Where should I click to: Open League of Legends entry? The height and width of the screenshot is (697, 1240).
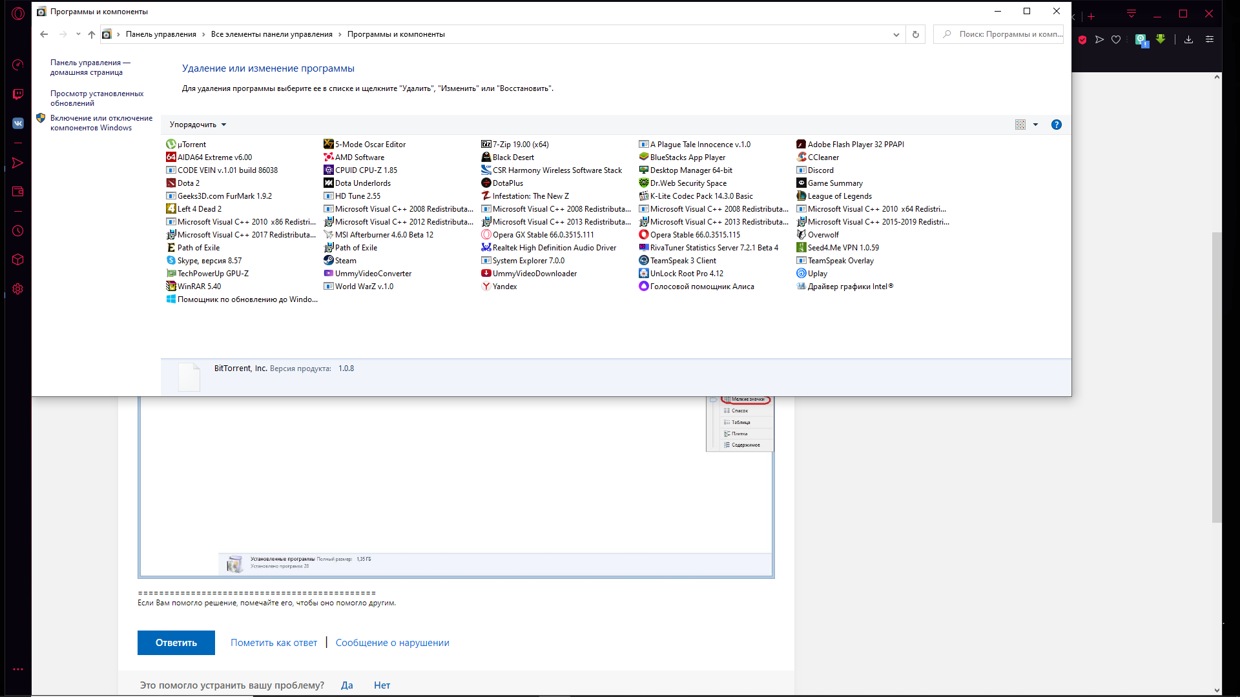(840, 196)
